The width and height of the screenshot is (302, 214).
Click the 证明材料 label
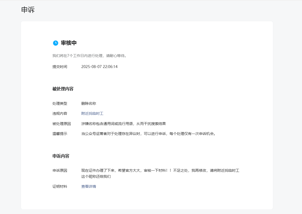60,186
